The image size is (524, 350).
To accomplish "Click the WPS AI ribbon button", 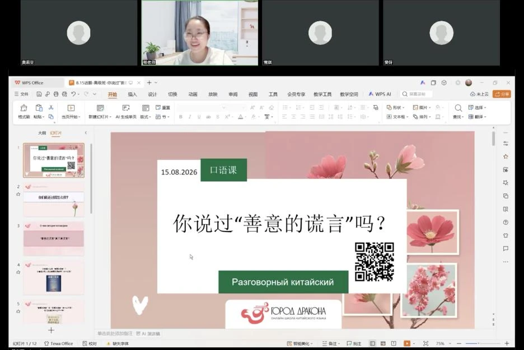I will 380,94.
